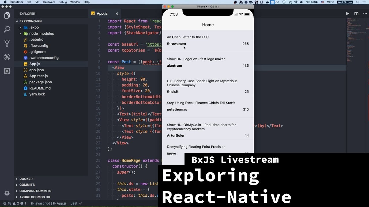Click the iPhone X simulator title bar

208,6
